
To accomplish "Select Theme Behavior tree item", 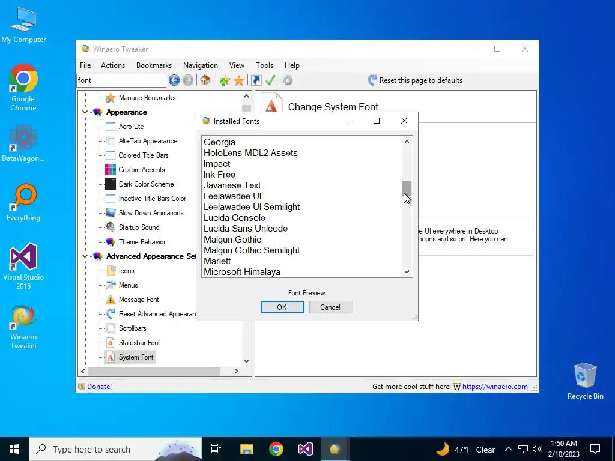I will pyautogui.click(x=142, y=242).
